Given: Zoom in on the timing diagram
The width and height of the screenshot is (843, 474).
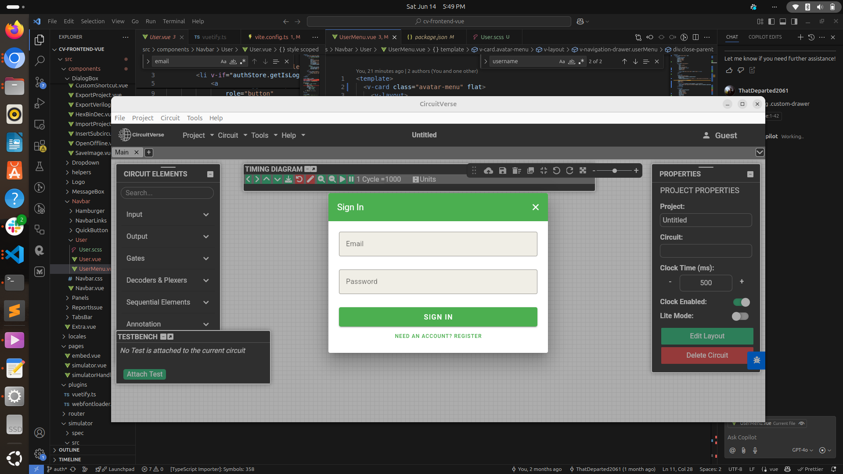Looking at the screenshot, I should 322,179.
